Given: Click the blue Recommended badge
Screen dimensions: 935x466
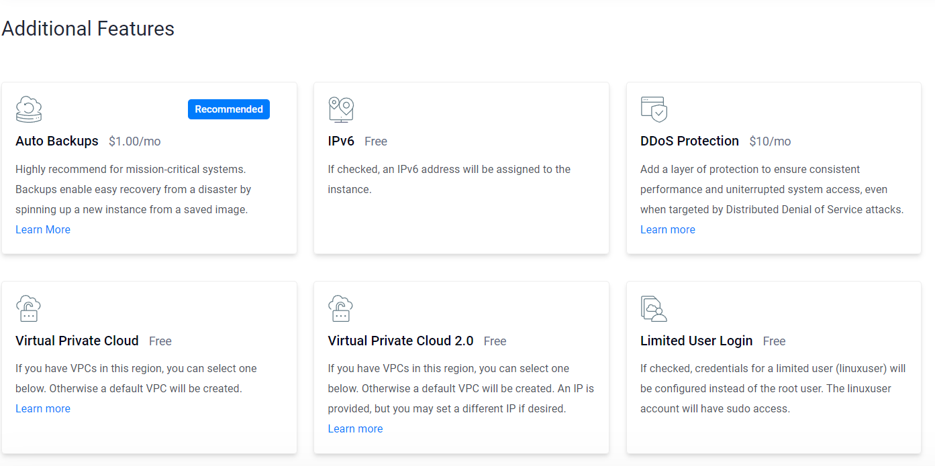Looking at the screenshot, I should (229, 109).
